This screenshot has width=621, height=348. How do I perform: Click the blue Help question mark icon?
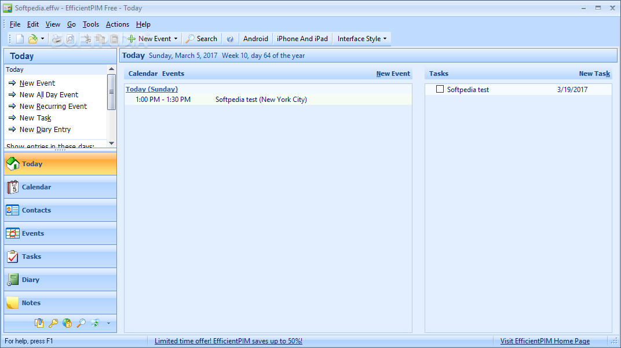(x=230, y=39)
